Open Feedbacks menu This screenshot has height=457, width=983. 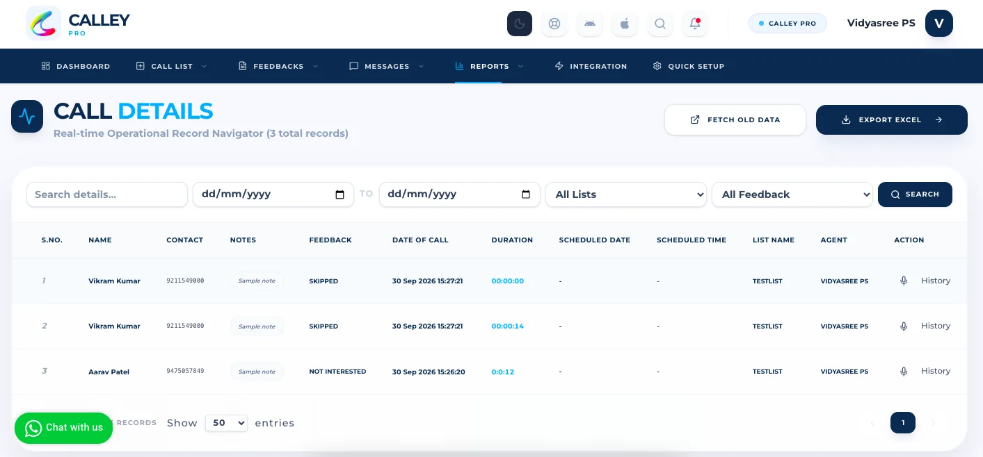[278, 66]
